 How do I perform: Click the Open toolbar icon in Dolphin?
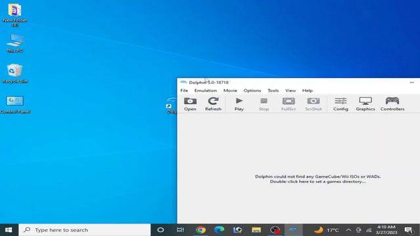[x=190, y=104]
